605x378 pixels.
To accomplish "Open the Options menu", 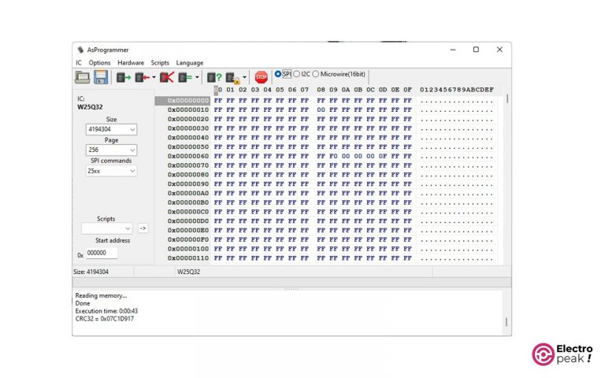I will click(x=99, y=62).
